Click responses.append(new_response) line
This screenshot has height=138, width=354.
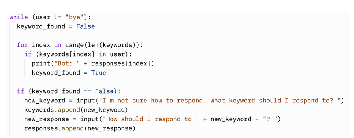(80, 128)
